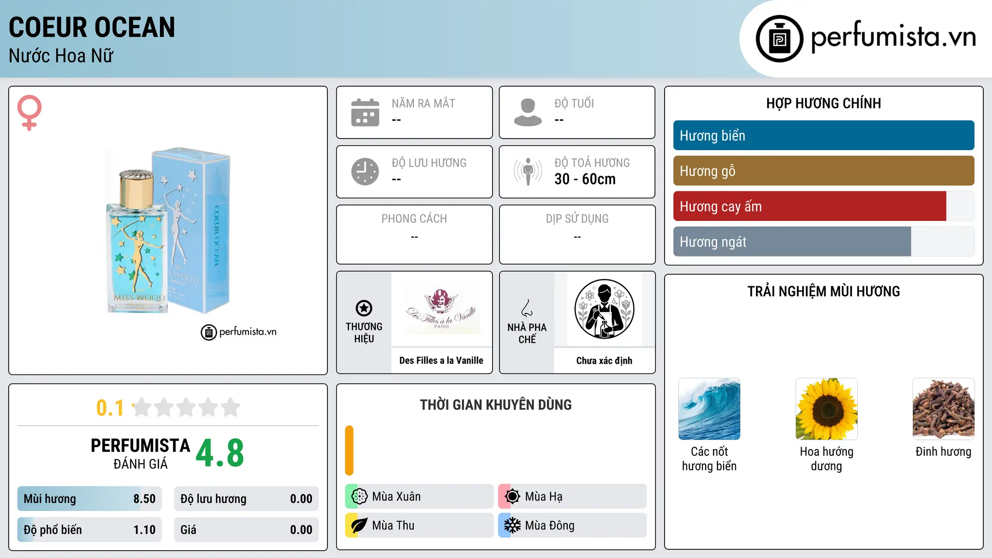The height and width of the screenshot is (558, 992).
Task: Click the DỊP SỬ DỤNG label
Action: (x=577, y=219)
